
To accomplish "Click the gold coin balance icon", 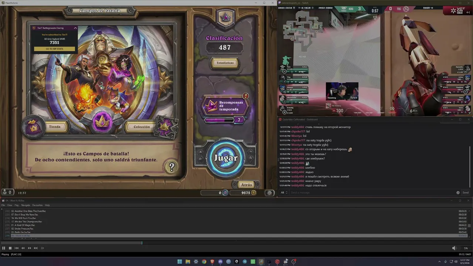I will [x=253, y=193].
